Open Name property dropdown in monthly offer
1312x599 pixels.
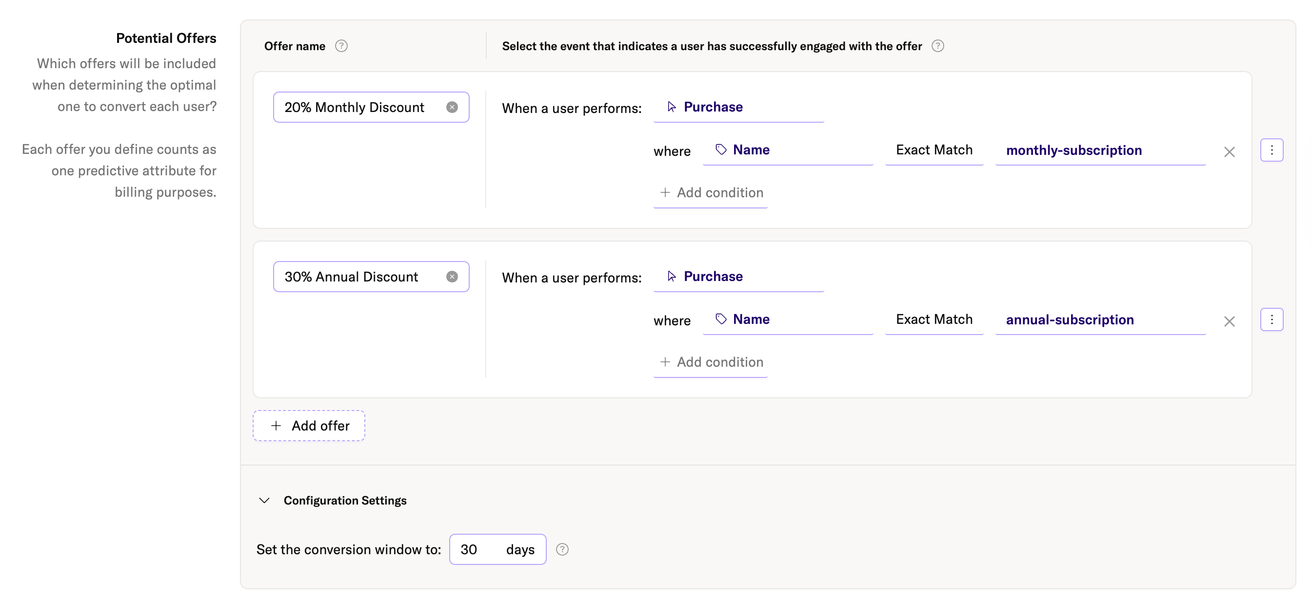coord(787,150)
